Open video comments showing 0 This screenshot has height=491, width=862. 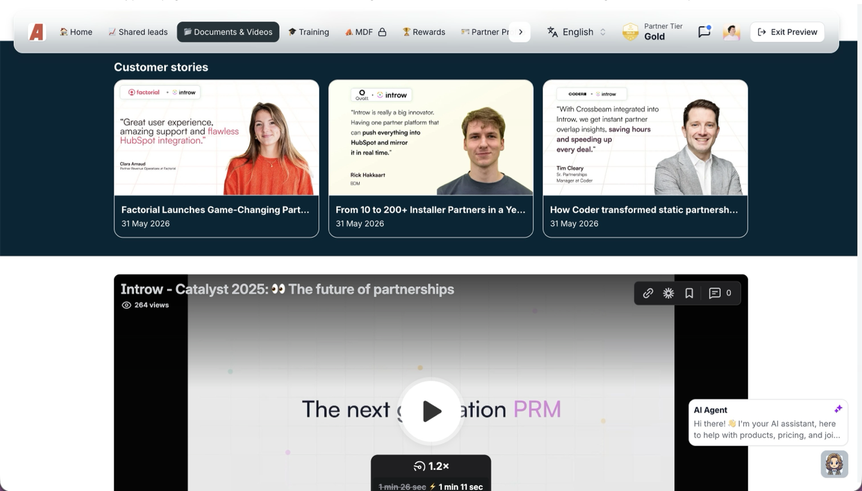coord(720,293)
